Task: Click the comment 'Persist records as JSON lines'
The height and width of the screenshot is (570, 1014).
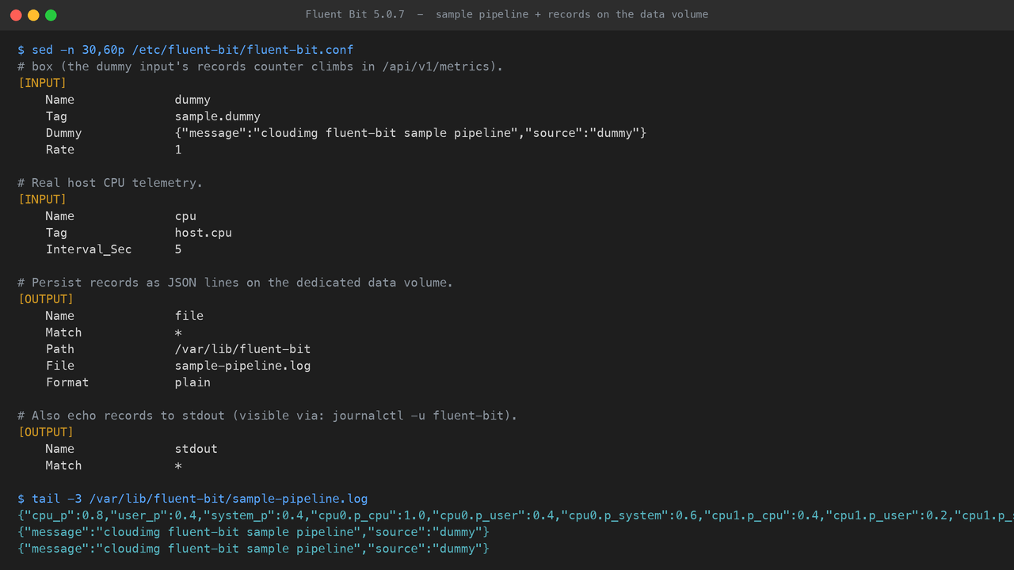Action: (x=235, y=283)
